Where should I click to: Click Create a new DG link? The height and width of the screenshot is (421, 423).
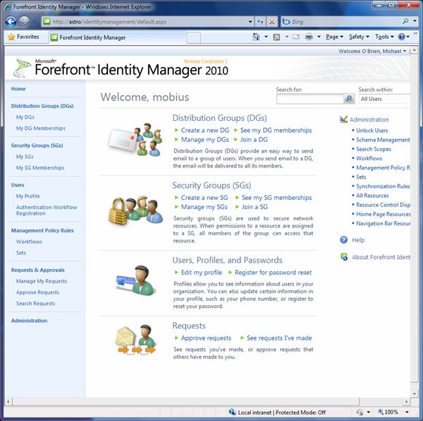pos(205,130)
